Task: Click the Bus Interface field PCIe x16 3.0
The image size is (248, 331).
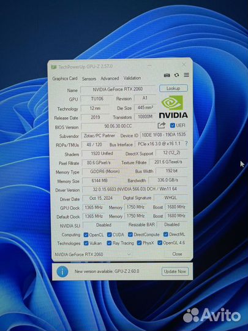Action: click(159, 144)
